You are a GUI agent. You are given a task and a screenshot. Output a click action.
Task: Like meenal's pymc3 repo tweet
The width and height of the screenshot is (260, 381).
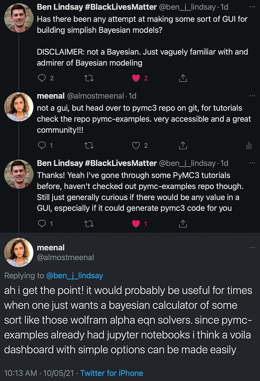(x=136, y=145)
